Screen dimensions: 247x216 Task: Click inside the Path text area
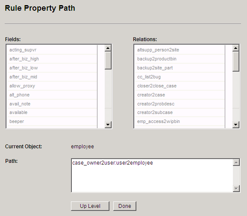tap(152, 175)
